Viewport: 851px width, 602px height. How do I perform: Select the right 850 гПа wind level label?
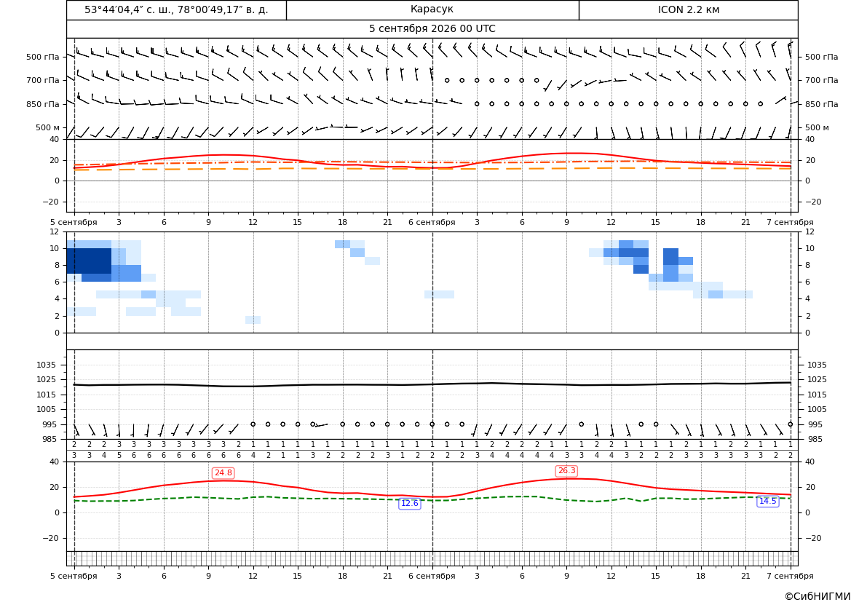821,103
